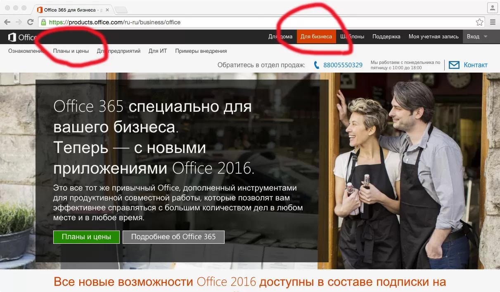Open the Chrome hamburger menu

click(x=493, y=22)
